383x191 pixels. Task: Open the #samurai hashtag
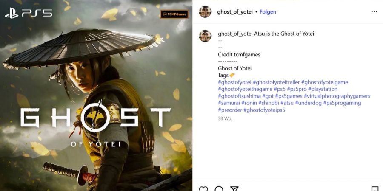click(229, 103)
